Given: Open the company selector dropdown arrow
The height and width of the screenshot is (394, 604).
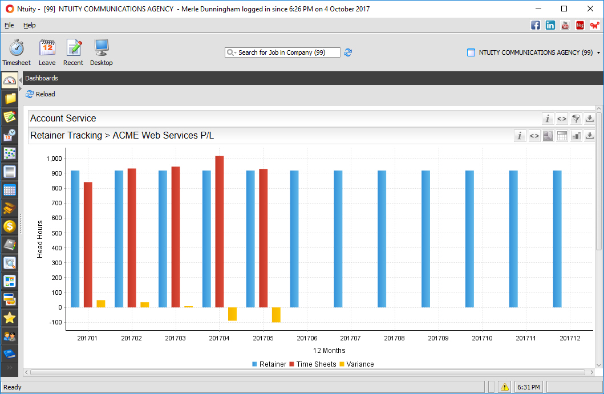Looking at the screenshot, I should click(x=599, y=53).
